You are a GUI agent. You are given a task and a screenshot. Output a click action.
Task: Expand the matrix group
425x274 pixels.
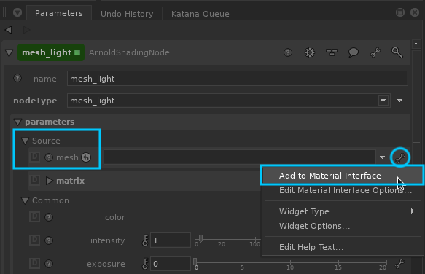(x=49, y=181)
